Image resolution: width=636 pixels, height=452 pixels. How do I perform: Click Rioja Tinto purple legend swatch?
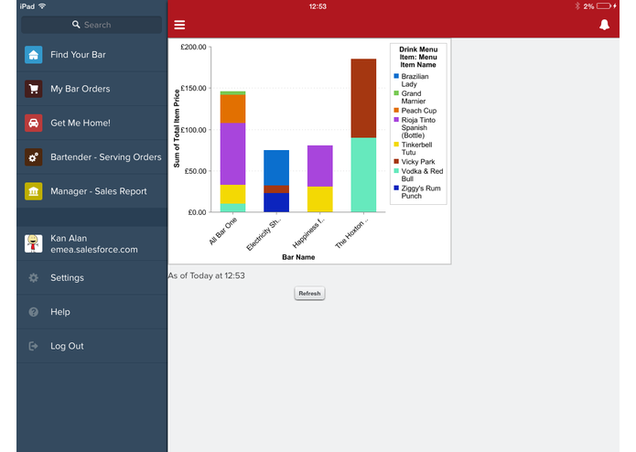[396, 119]
